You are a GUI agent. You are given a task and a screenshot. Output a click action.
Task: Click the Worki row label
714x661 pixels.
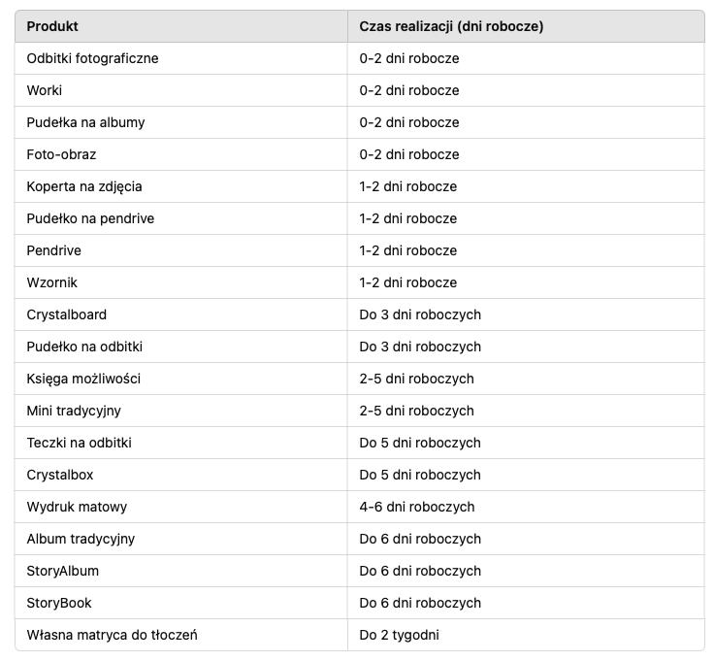(x=45, y=90)
